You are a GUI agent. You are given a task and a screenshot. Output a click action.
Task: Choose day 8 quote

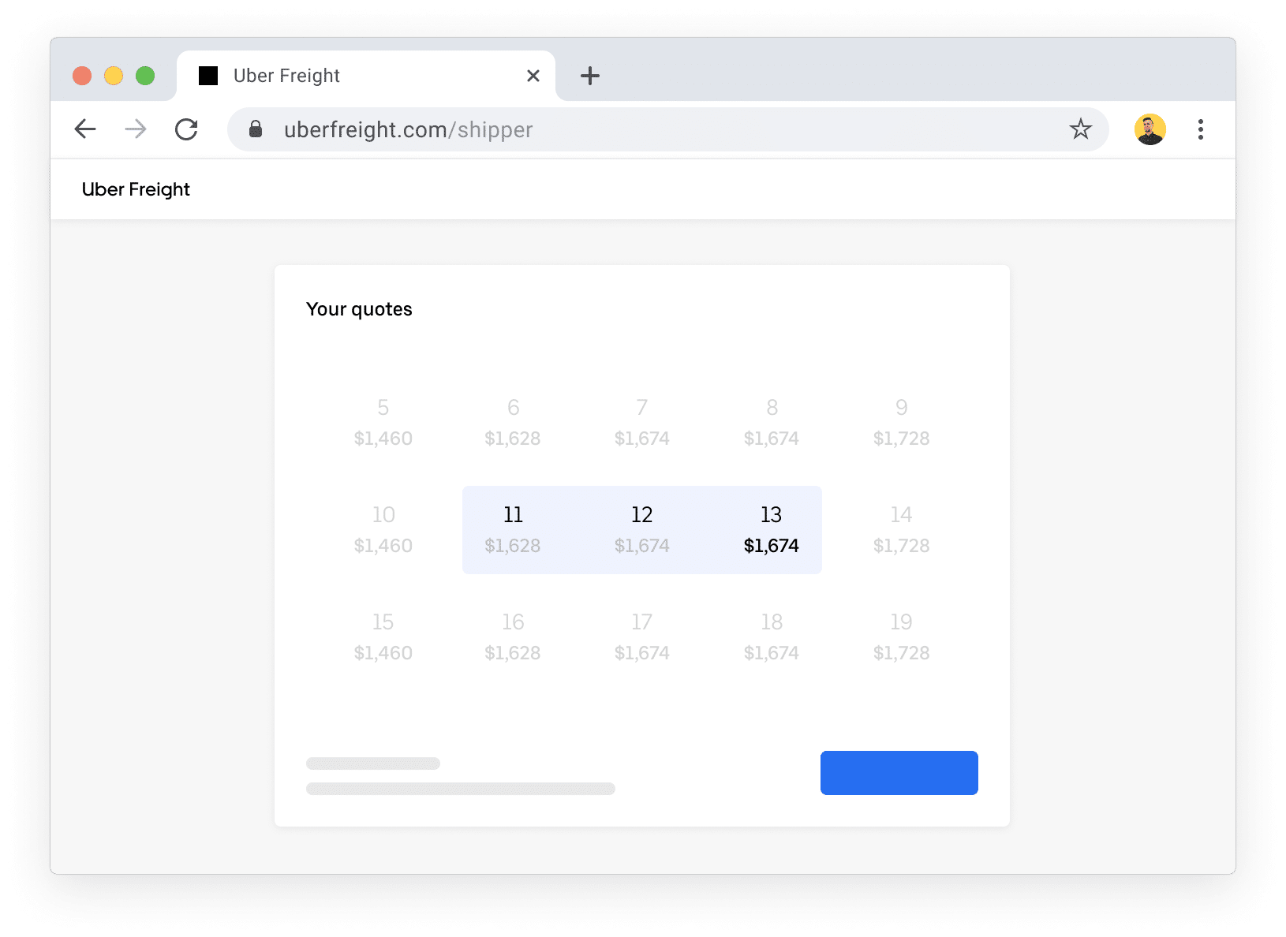[x=772, y=423]
